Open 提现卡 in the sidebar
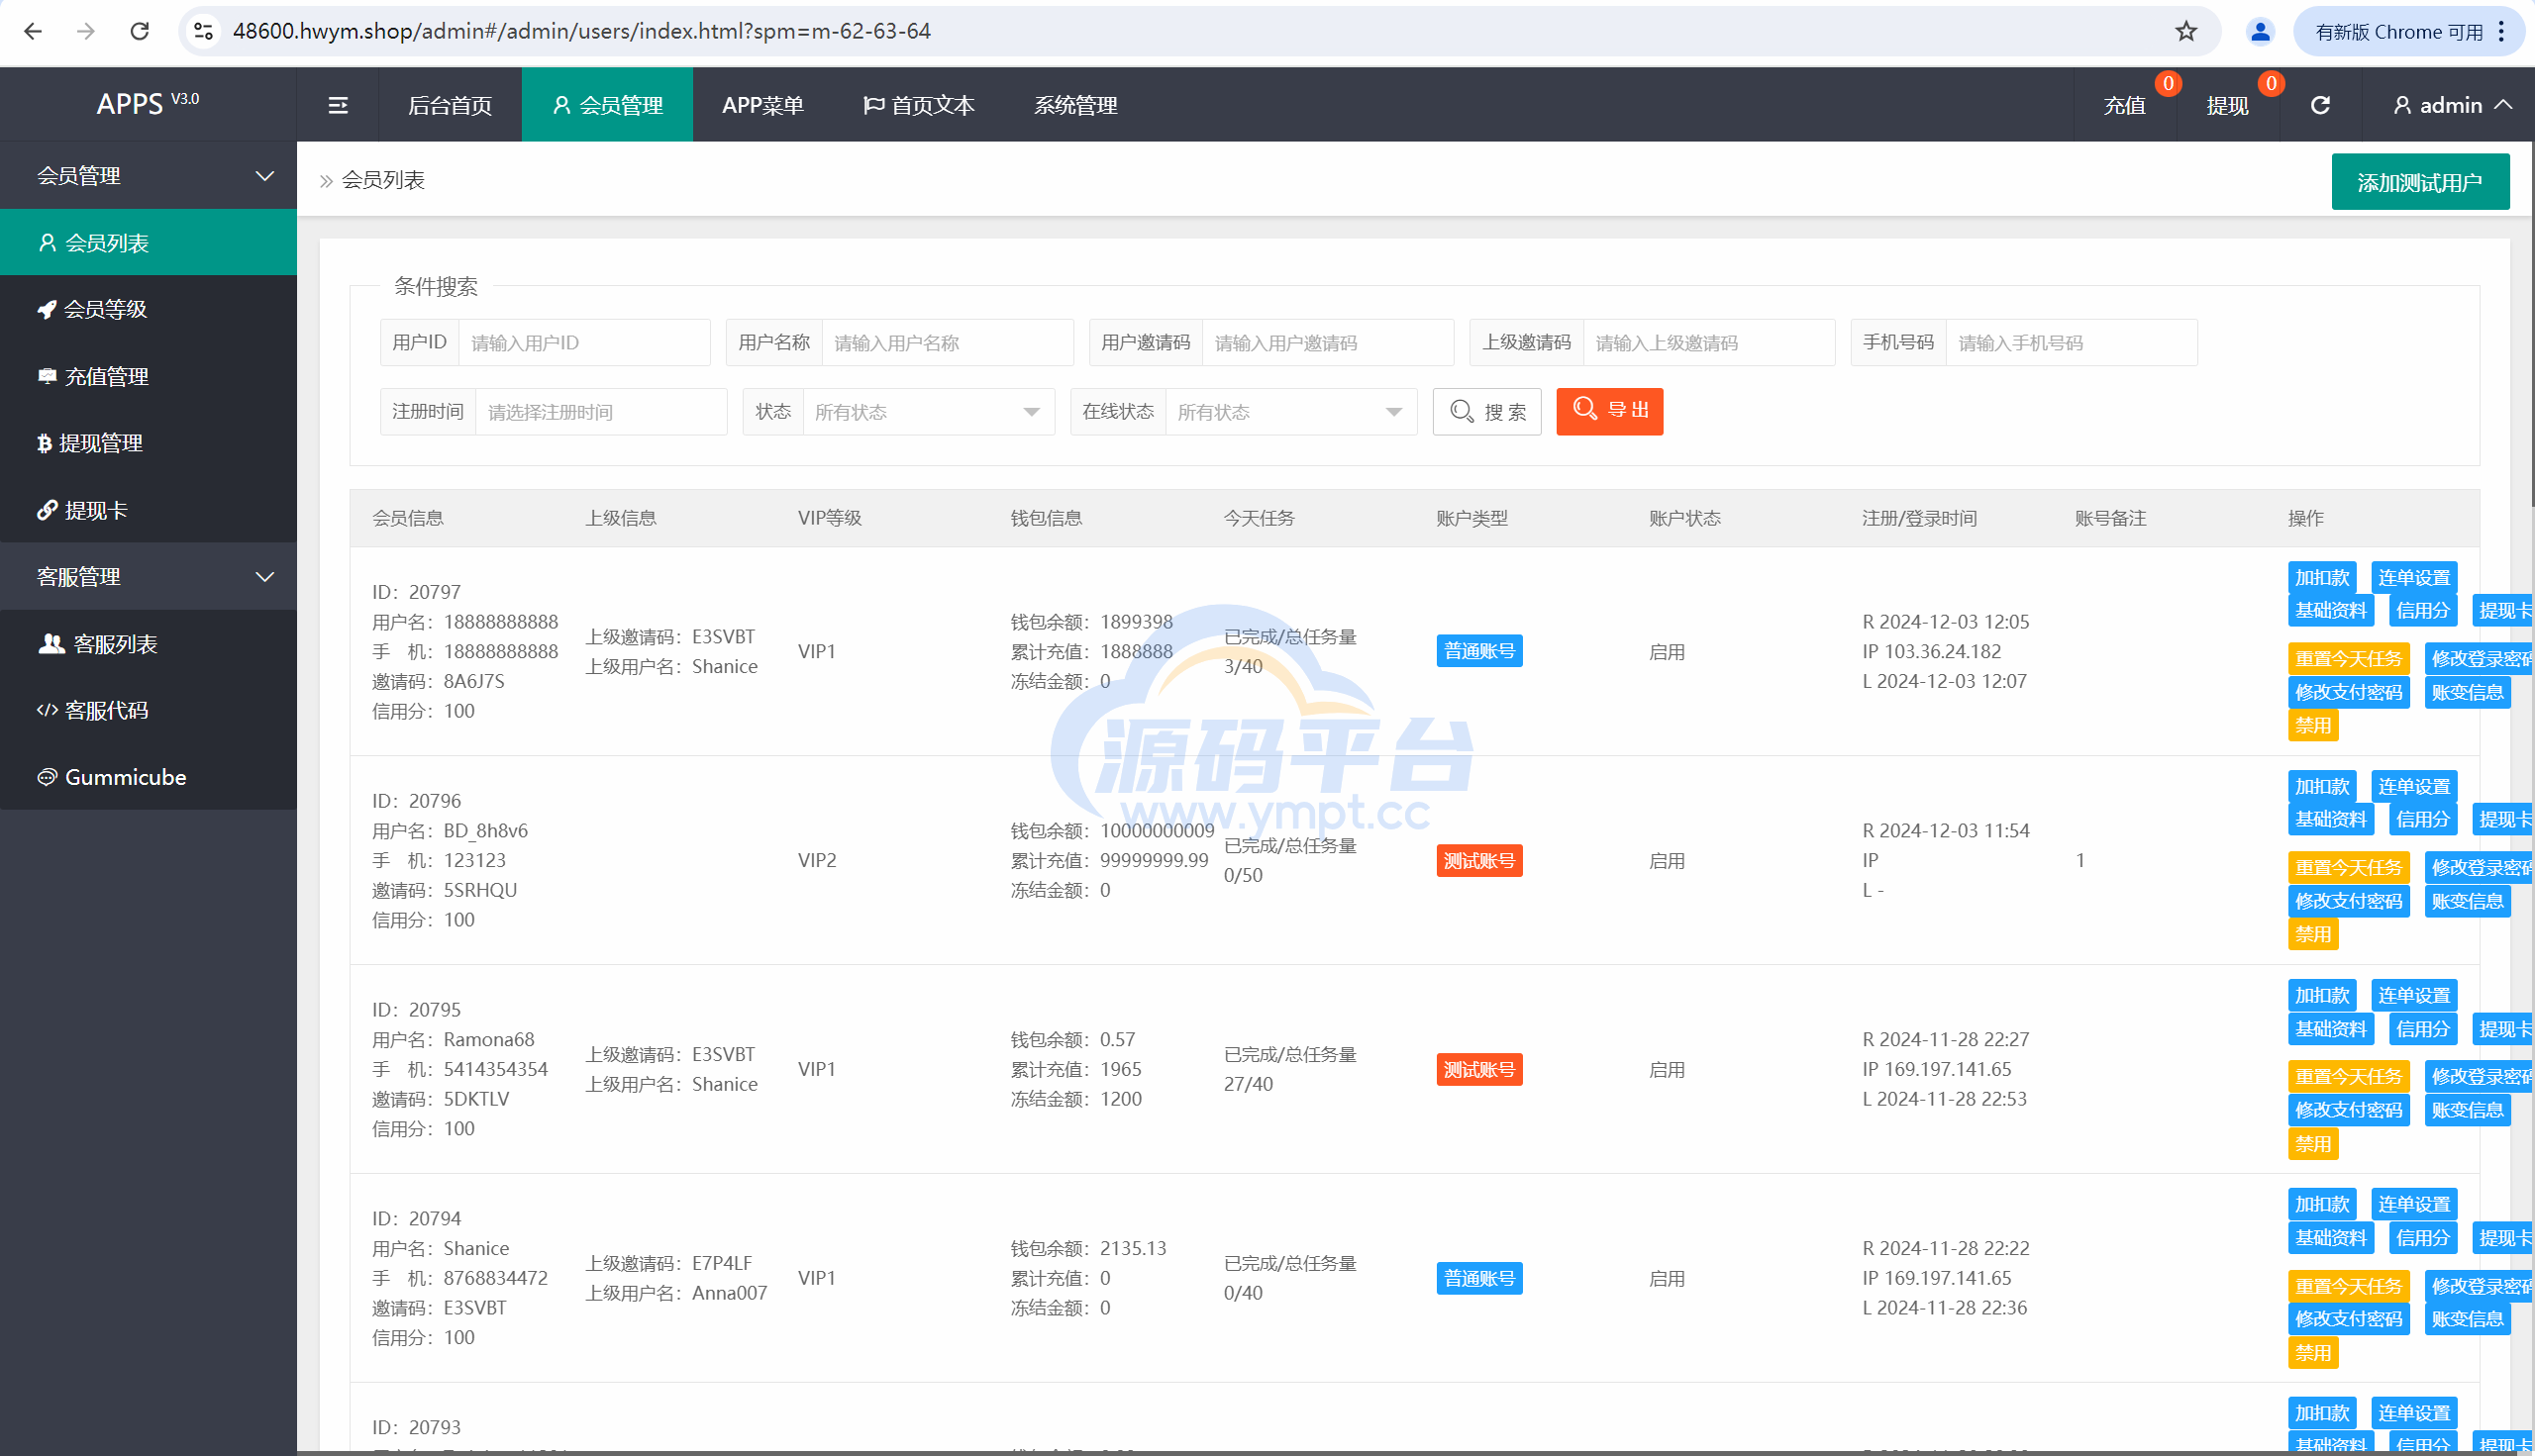This screenshot has height=1456, width=2535. coord(149,510)
